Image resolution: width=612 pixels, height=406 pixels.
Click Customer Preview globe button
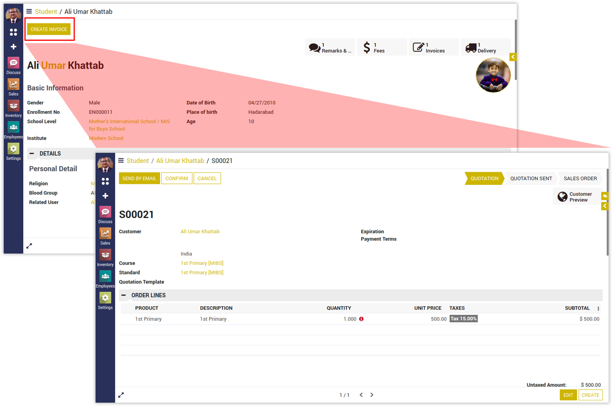(575, 197)
